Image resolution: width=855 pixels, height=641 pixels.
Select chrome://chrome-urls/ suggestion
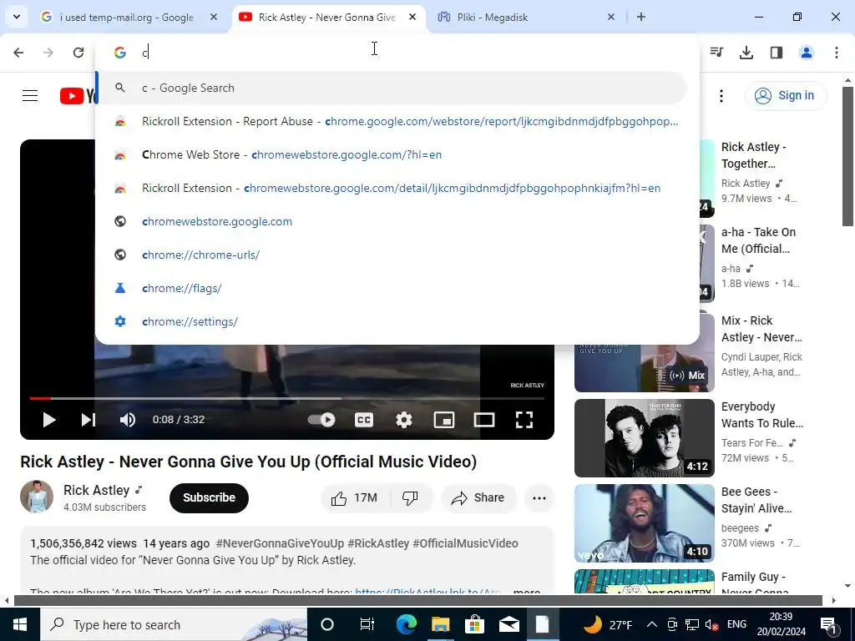coord(397,255)
